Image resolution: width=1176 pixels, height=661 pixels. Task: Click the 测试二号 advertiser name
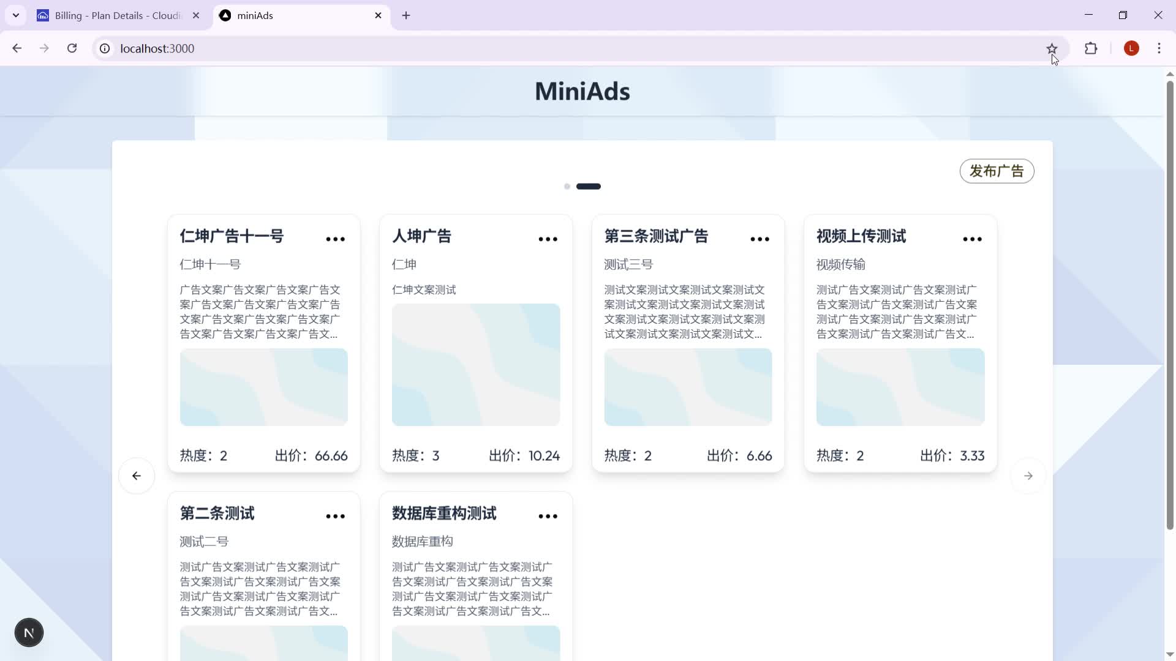pyautogui.click(x=204, y=542)
